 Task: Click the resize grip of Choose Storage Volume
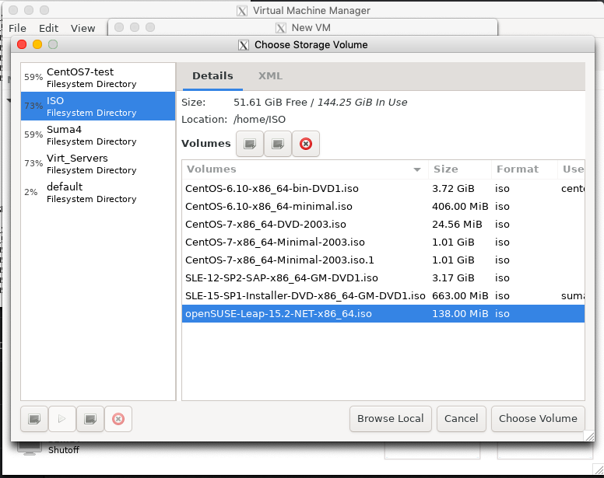(x=589, y=436)
